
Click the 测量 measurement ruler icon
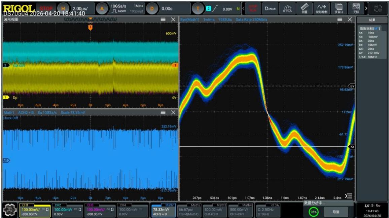(305, 8)
